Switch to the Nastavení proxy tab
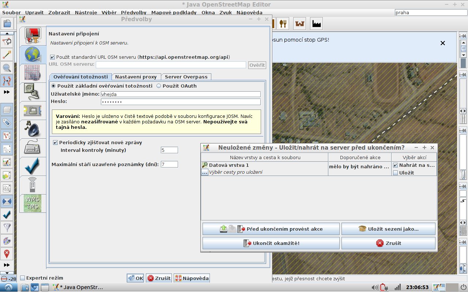Screen dimensions: 468x292 pos(136,77)
